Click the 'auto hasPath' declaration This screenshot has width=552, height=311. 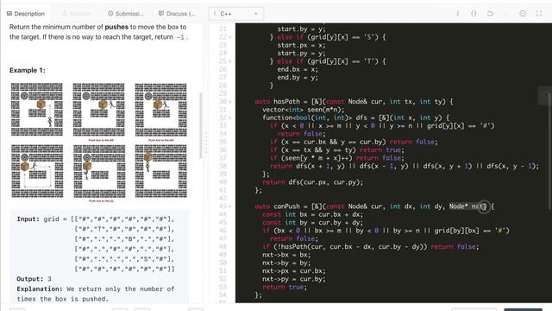point(354,102)
